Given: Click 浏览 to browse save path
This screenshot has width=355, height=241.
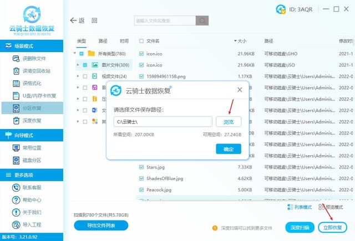Looking at the screenshot, I should point(229,122).
